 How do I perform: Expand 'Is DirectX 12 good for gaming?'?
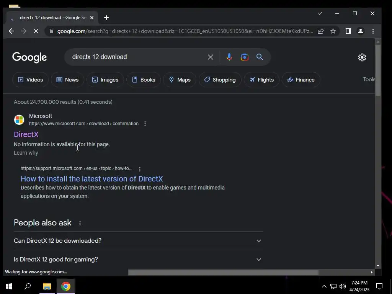[139, 260]
